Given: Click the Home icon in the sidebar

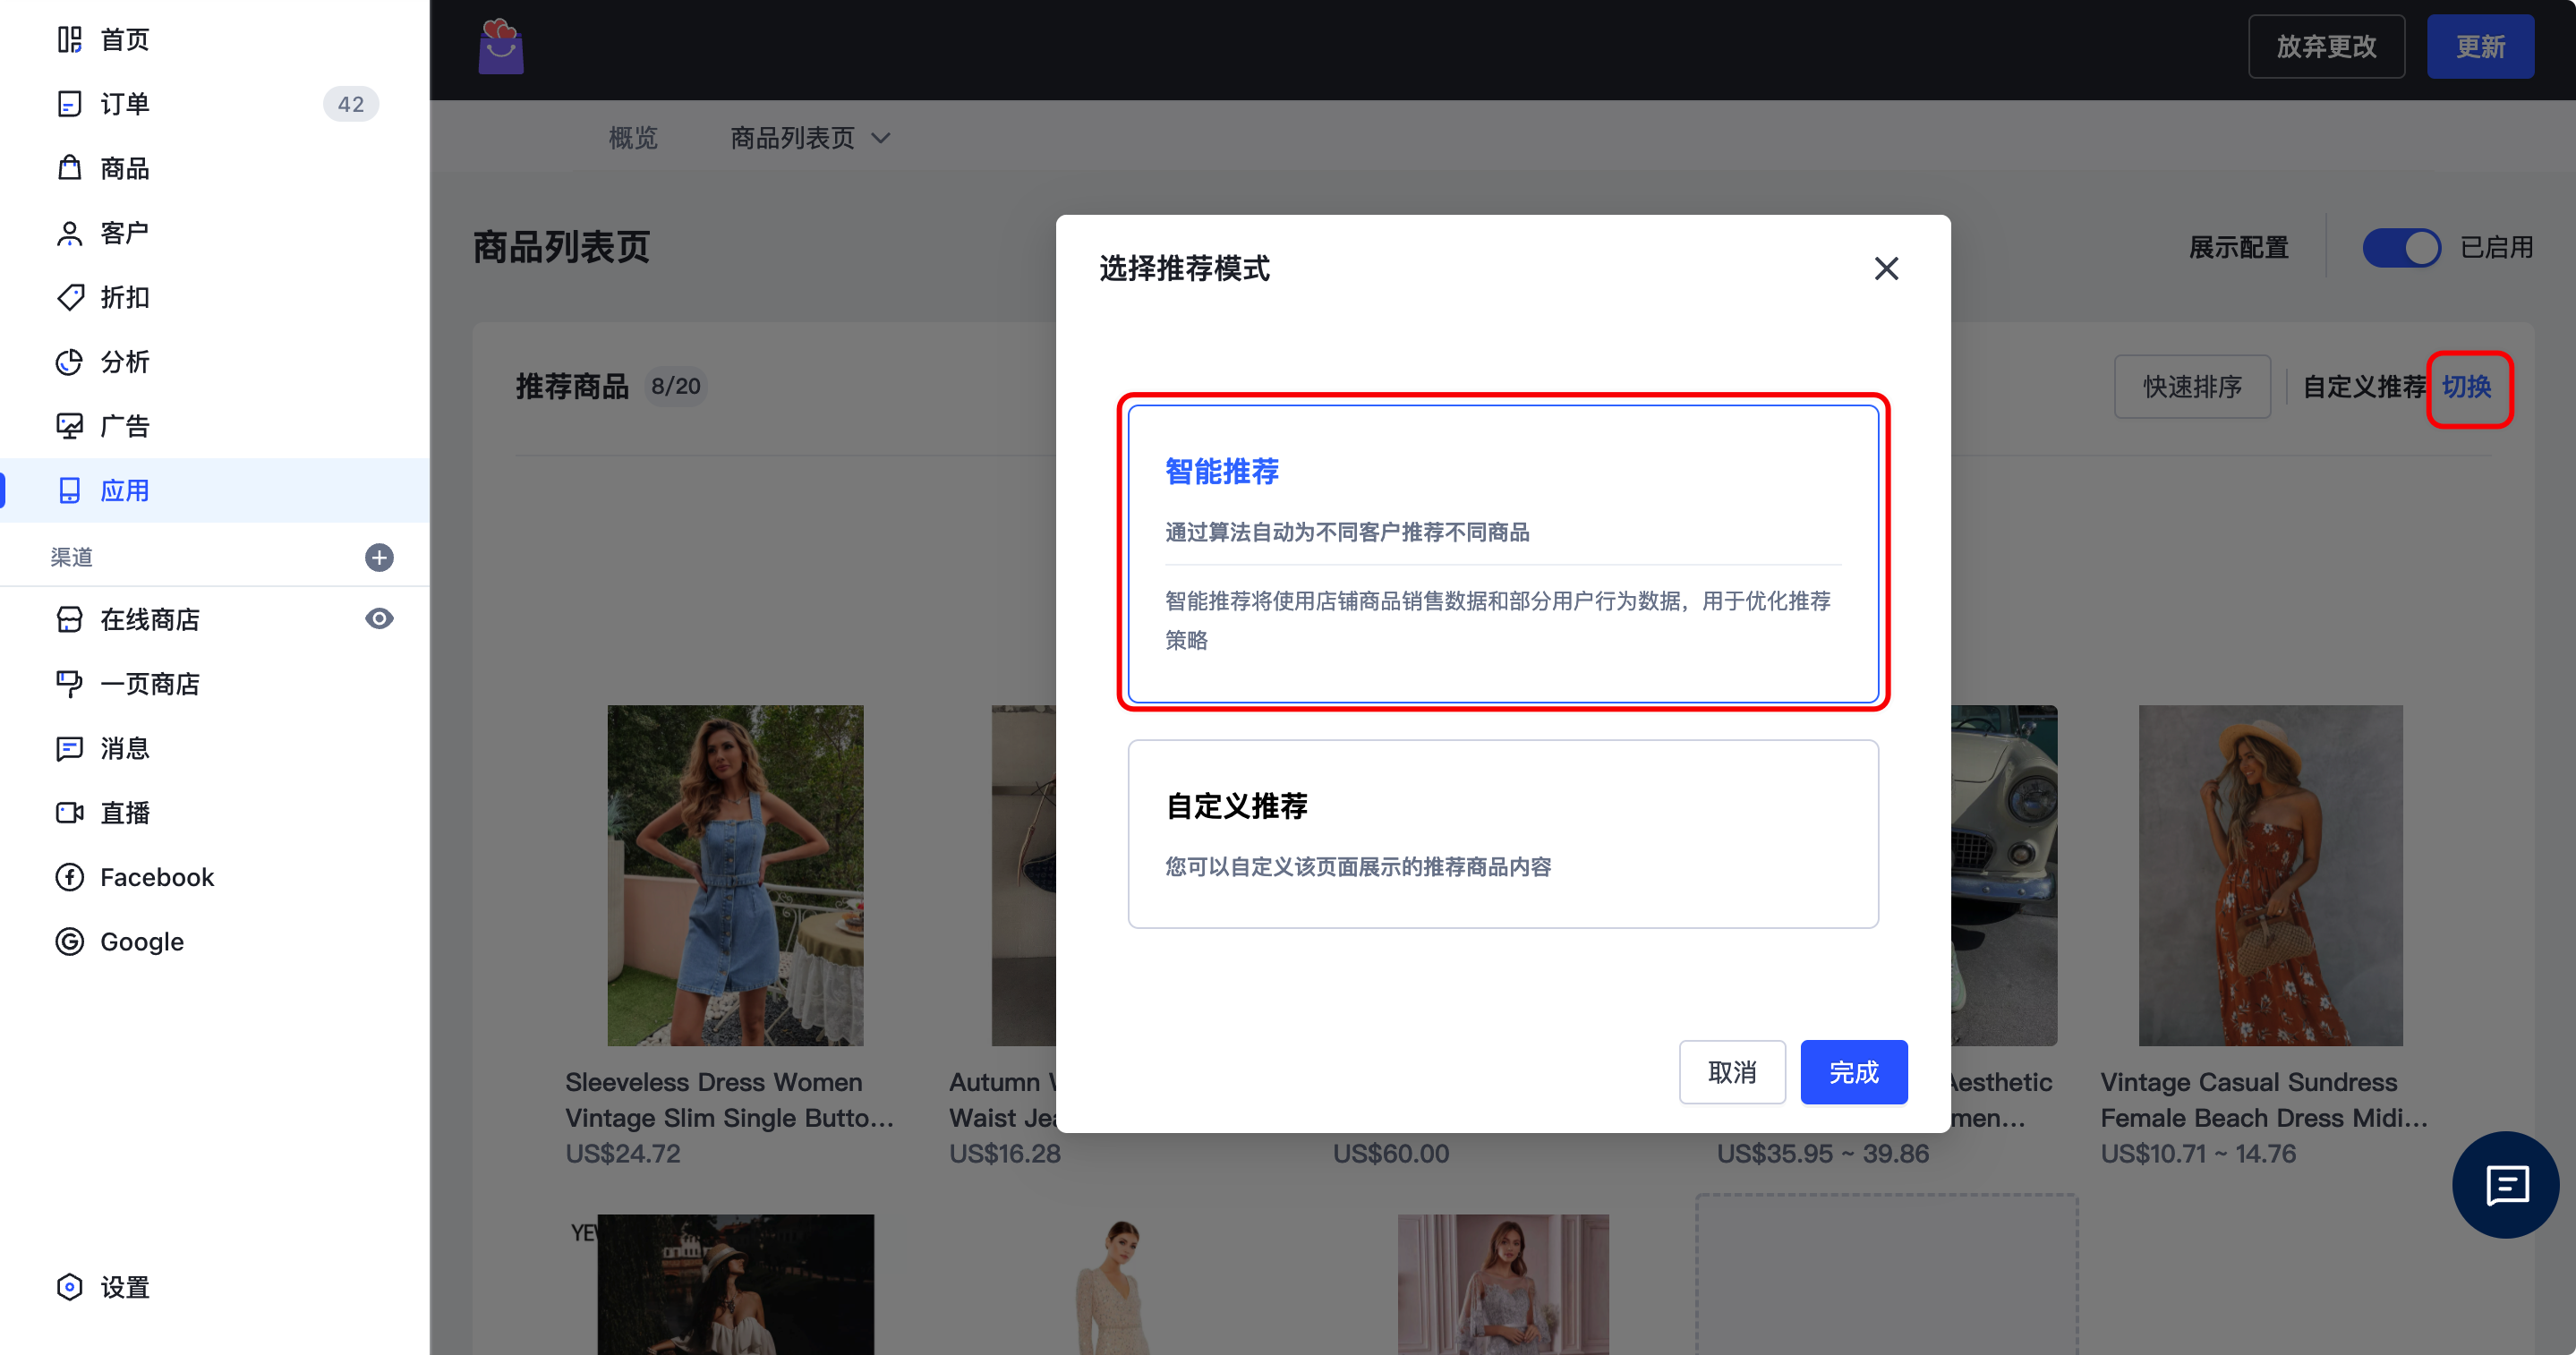Looking at the screenshot, I should pyautogui.click(x=69, y=40).
